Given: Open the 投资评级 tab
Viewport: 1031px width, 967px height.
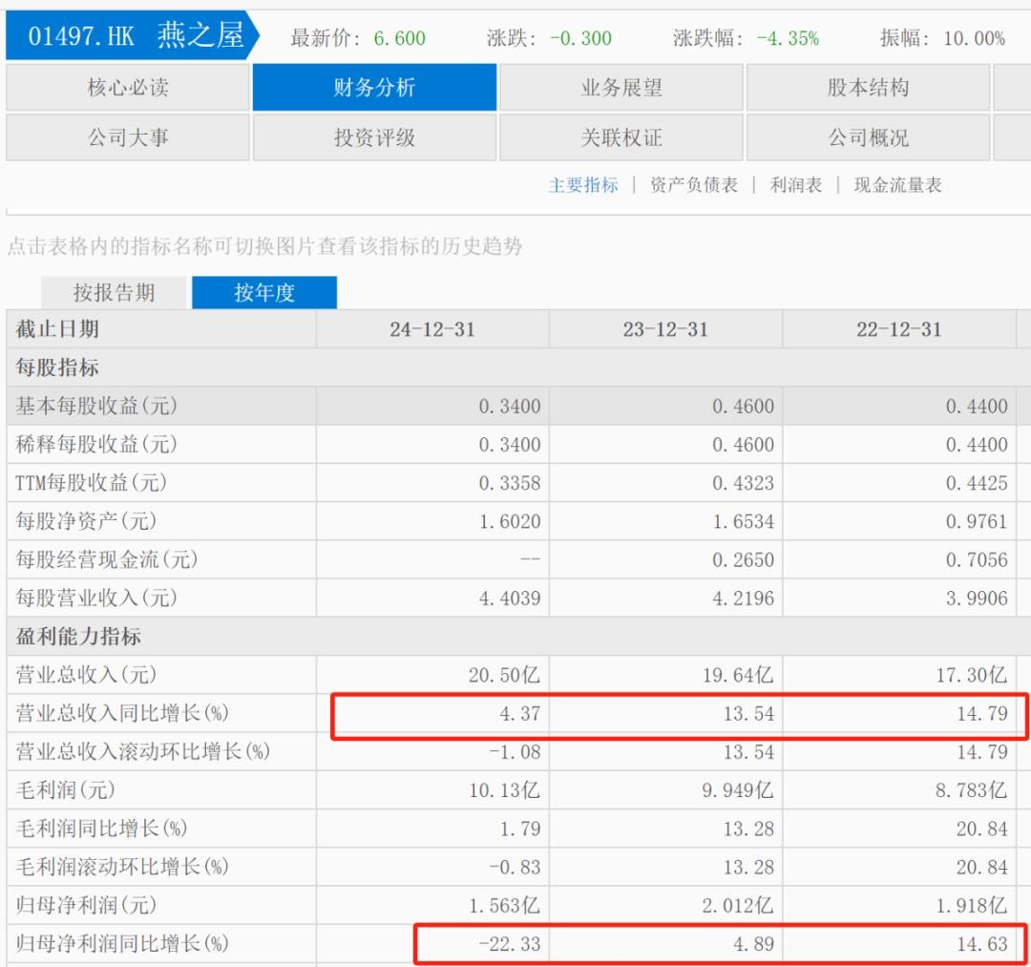Looking at the screenshot, I should coord(374,137).
